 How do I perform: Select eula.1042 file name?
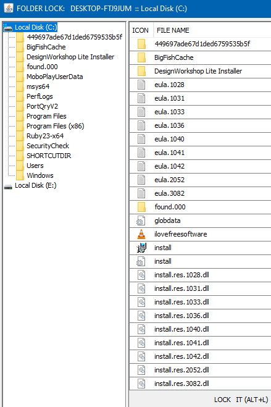coord(169,166)
